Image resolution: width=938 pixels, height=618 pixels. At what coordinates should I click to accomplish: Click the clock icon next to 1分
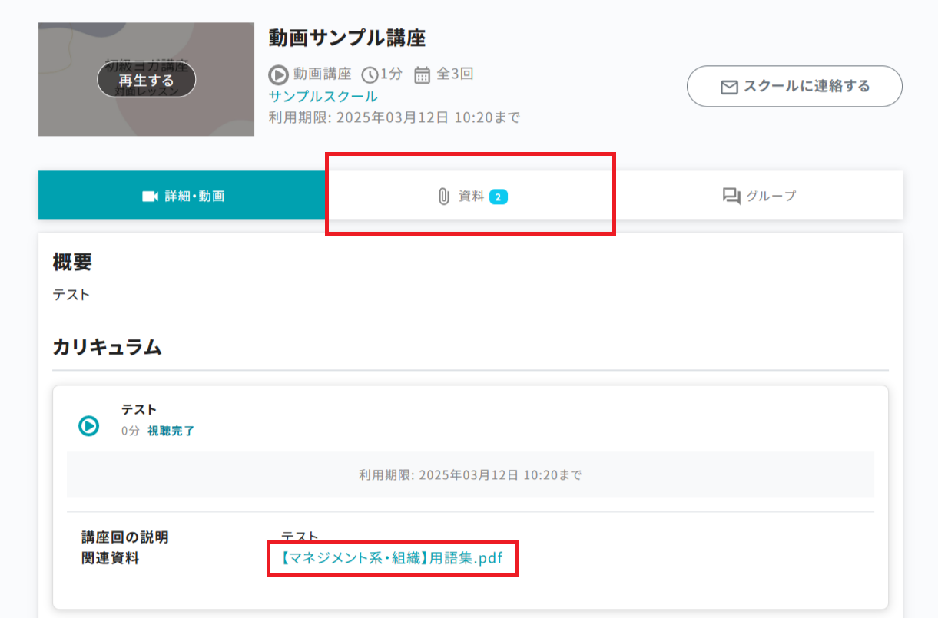pos(370,74)
